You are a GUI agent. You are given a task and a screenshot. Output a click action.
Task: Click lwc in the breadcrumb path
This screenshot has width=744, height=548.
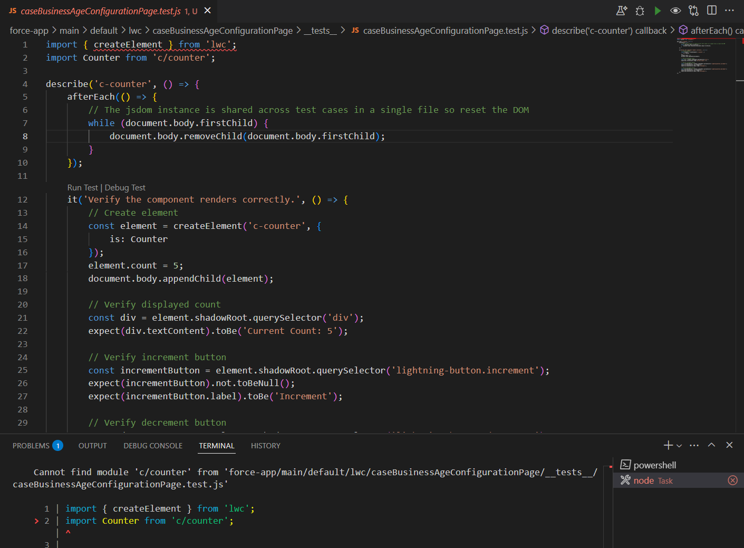pyautogui.click(x=135, y=31)
